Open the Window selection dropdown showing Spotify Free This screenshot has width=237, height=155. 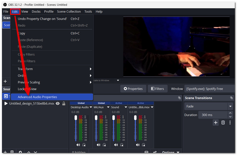[209, 89]
